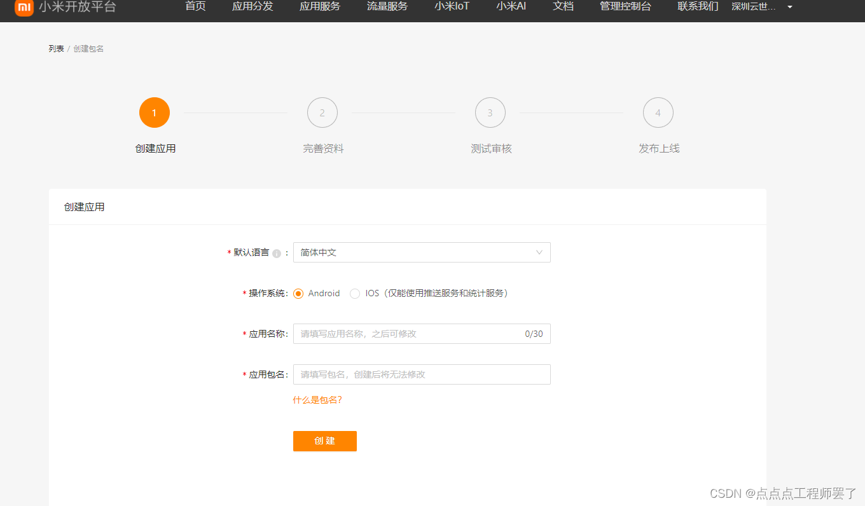Click the 完善资料 step label
Viewport: 865px width, 506px height.
point(323,149)
